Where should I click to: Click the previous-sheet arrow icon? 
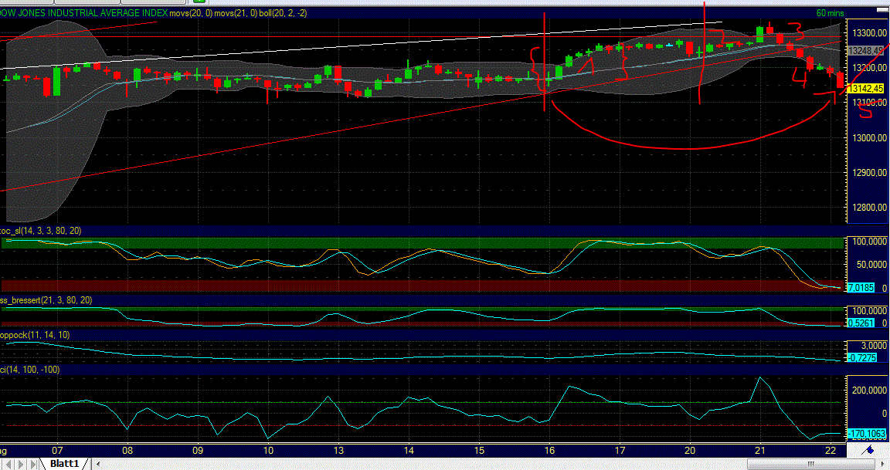(x=10, y=463)
